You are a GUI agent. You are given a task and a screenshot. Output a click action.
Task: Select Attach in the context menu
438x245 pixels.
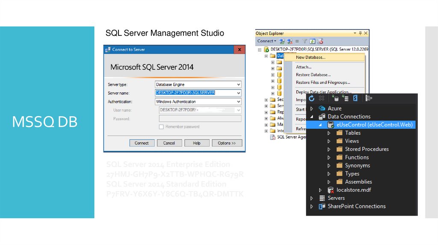tap(304, 67)
